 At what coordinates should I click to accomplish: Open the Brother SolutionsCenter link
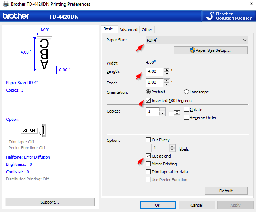[228, 16]
